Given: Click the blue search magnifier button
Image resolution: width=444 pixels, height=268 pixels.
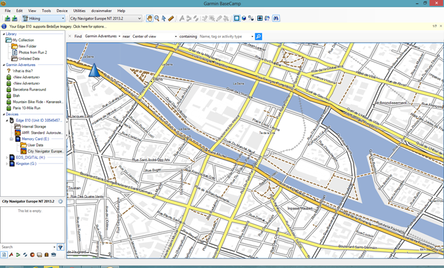Looking at the screenshot, I should (258, 36).
